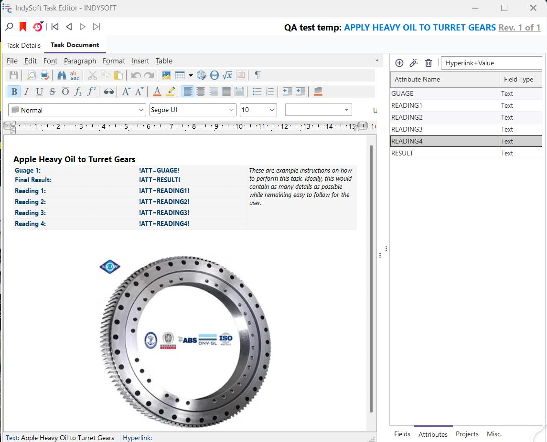This screenshot has height=442, width=547.
Task: Select the RESULT attribute row
Action: 444,153
